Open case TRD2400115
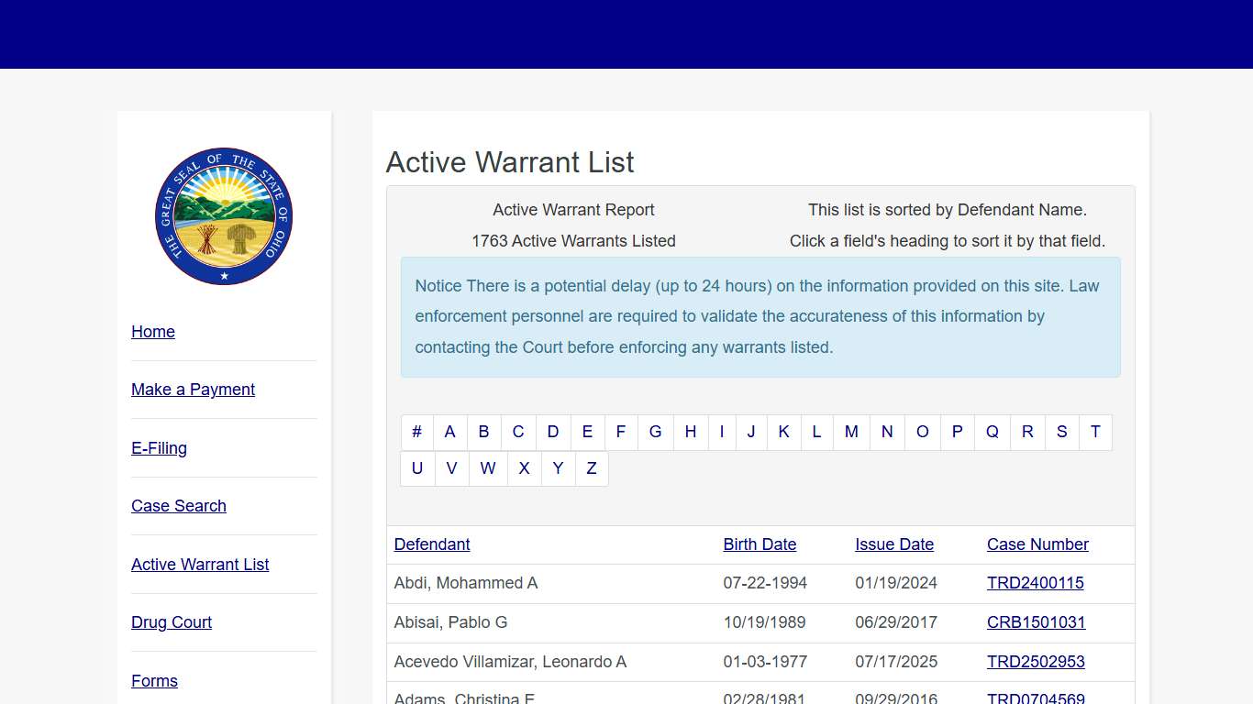This screenshot has width=1253, height=704. pos(1036,583)
